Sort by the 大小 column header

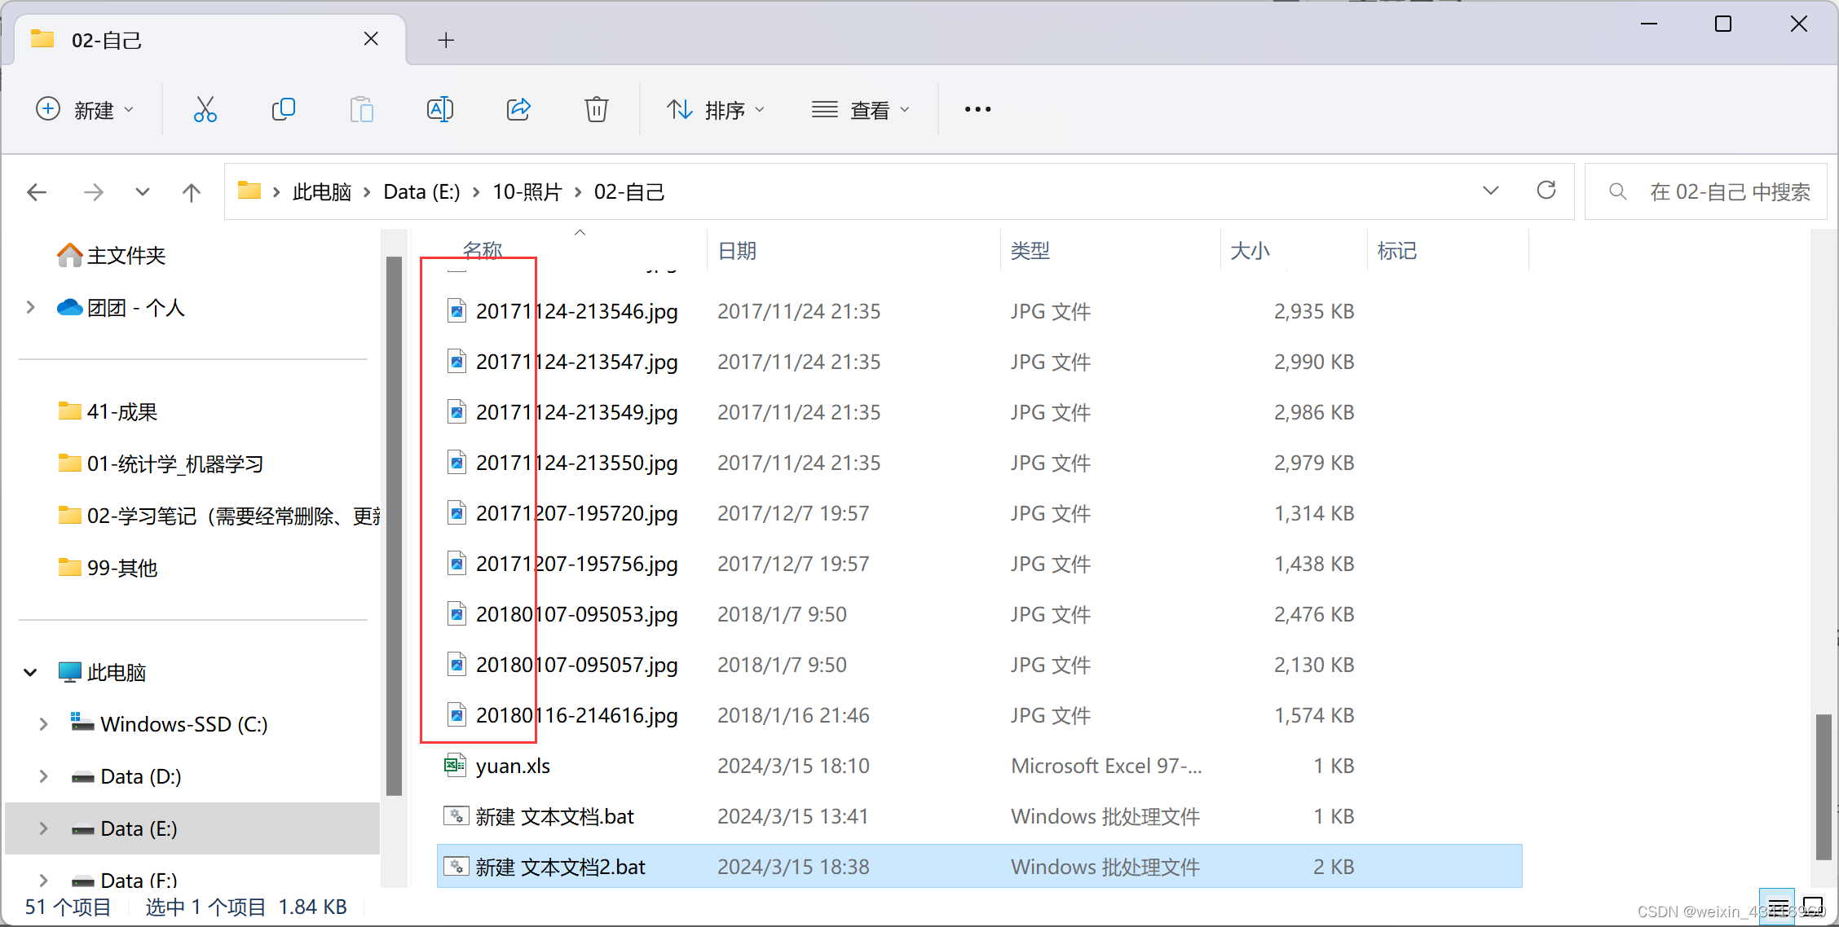(x=1250, y=251)
